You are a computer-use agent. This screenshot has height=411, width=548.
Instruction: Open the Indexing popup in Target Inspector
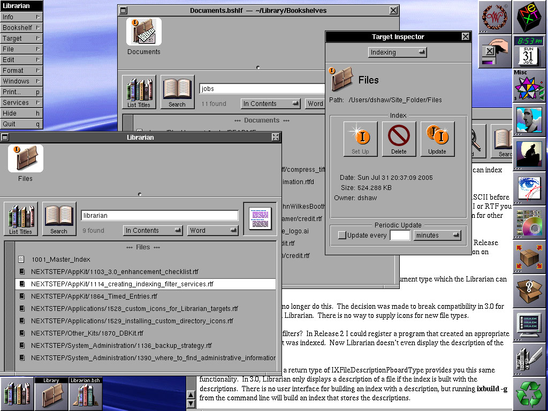click(x=398, y=52)
